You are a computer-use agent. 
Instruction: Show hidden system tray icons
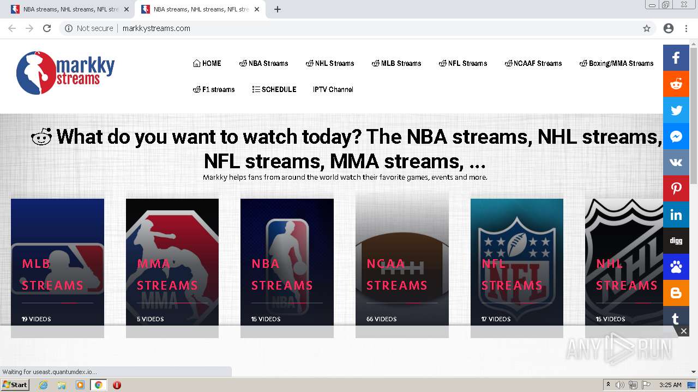(x=609, y=385)
